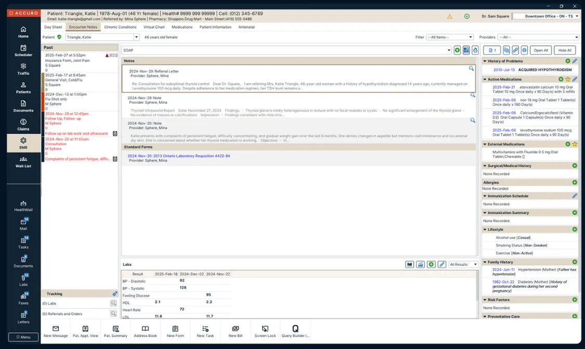
Task: Add a new note with the green plus icon
Action: click(457, 49)
